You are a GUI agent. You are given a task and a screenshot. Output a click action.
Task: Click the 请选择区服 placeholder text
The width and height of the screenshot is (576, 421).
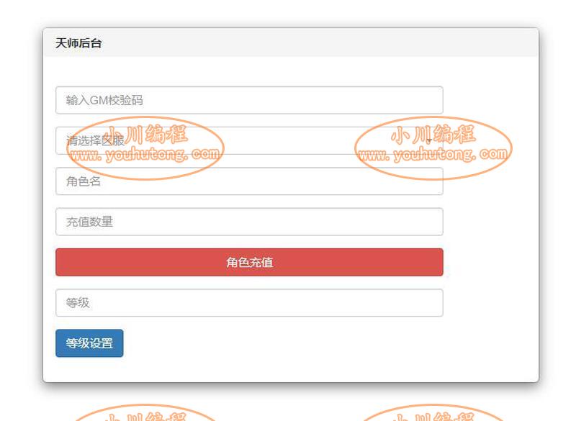[96, 140]
